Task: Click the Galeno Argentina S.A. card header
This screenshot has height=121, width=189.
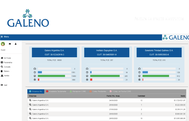Action: 54,53
